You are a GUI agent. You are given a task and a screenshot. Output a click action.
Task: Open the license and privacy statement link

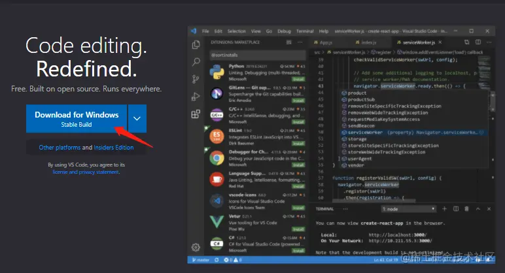(x=86, y=172)
